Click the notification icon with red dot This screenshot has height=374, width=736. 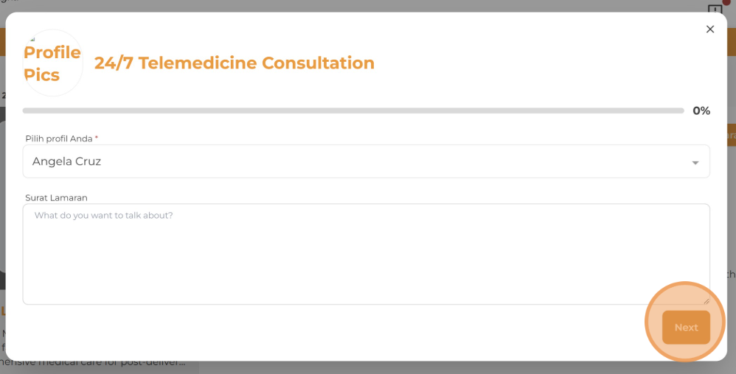[715, 8]
